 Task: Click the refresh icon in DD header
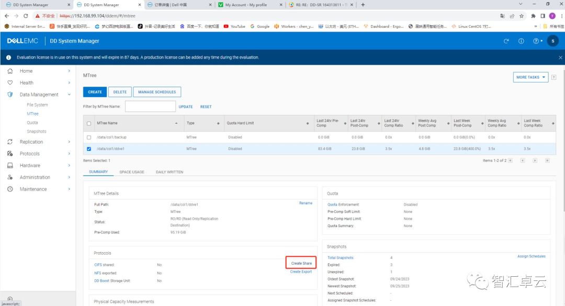click(506, 41)
